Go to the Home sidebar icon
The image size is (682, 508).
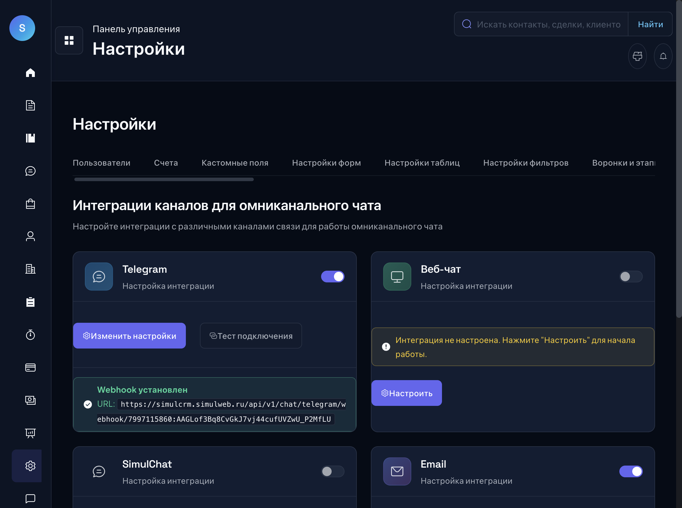(30, 73)
